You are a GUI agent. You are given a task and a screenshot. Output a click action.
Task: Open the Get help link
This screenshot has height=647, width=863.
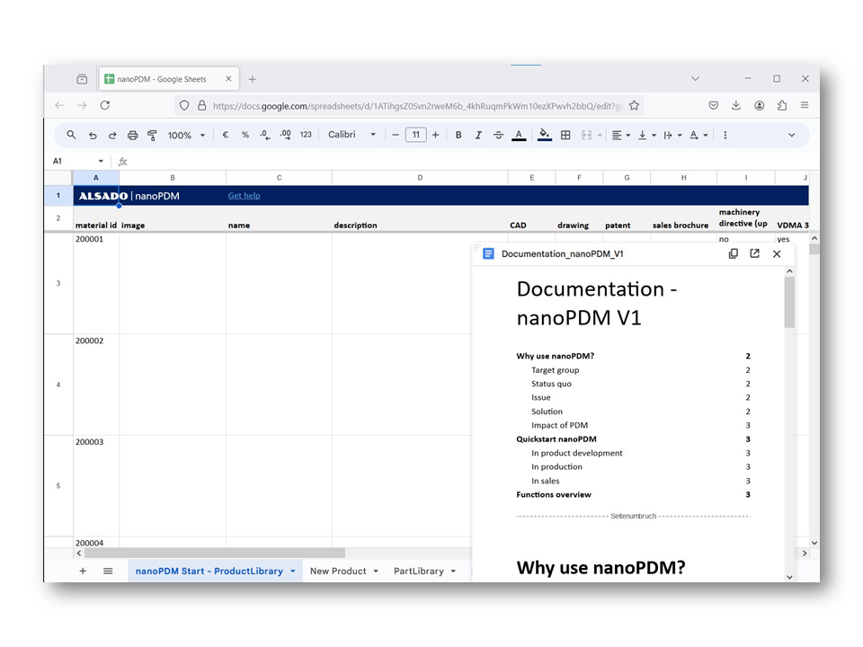point(244,195)
